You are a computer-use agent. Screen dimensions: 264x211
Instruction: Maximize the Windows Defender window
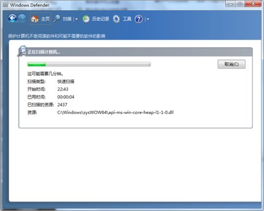[240, 4]
